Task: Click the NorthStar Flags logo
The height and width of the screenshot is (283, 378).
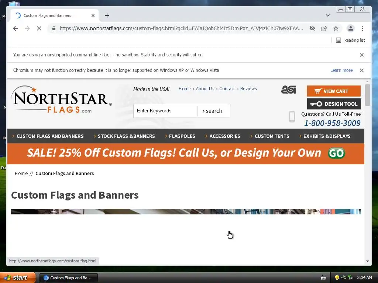Action: (x=61, y=99)
